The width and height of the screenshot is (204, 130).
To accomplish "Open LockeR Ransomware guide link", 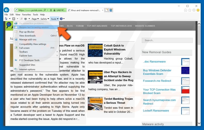I will [156, 111].
